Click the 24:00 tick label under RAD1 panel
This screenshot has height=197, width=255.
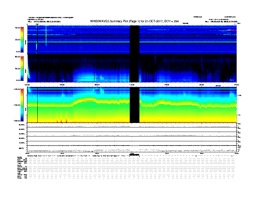236,85
